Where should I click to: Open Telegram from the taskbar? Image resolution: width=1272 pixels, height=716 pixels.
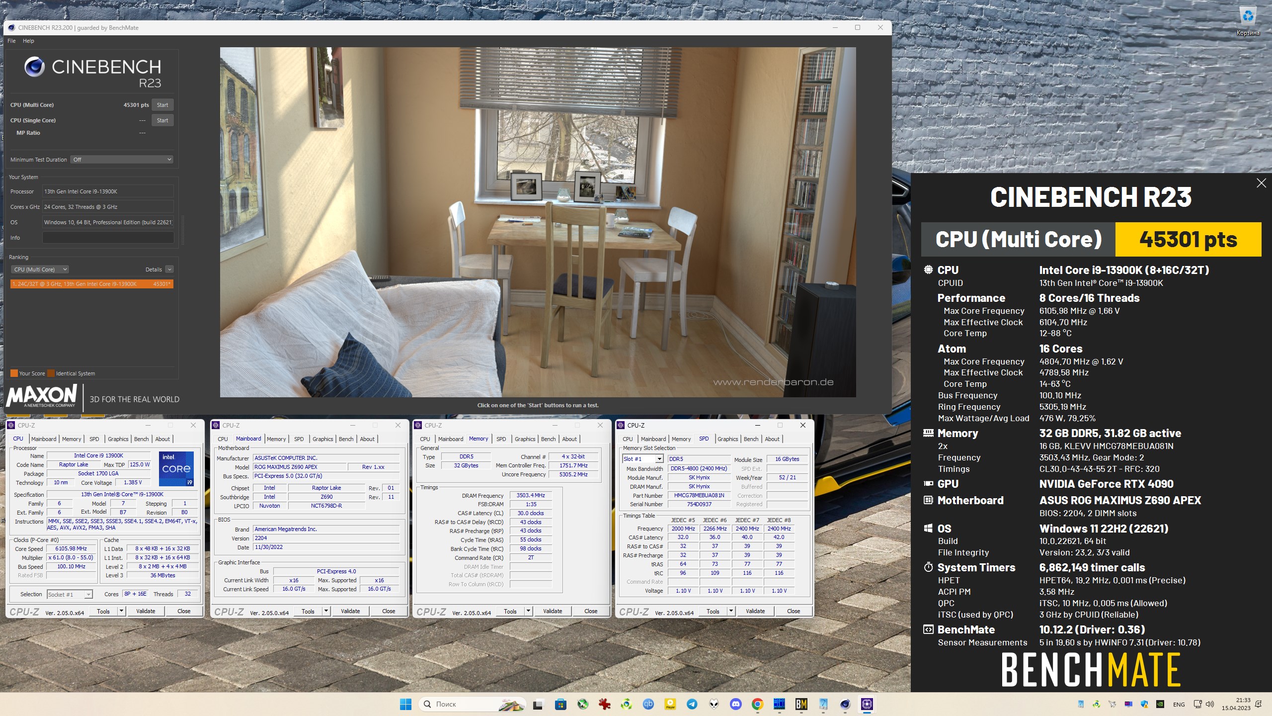pos(692,704)
